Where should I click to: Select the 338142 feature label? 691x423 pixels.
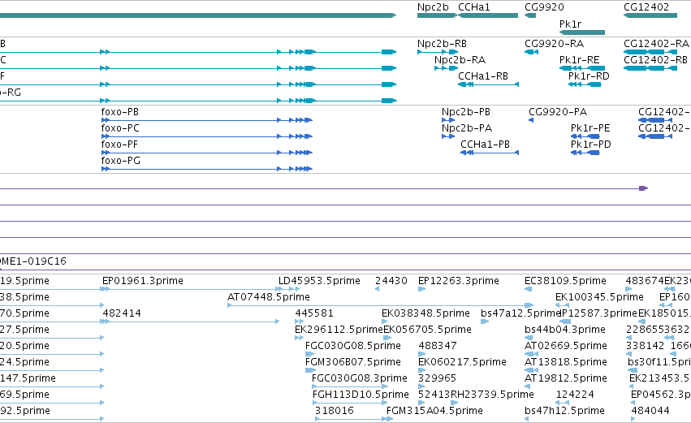[x=646, y=347]
